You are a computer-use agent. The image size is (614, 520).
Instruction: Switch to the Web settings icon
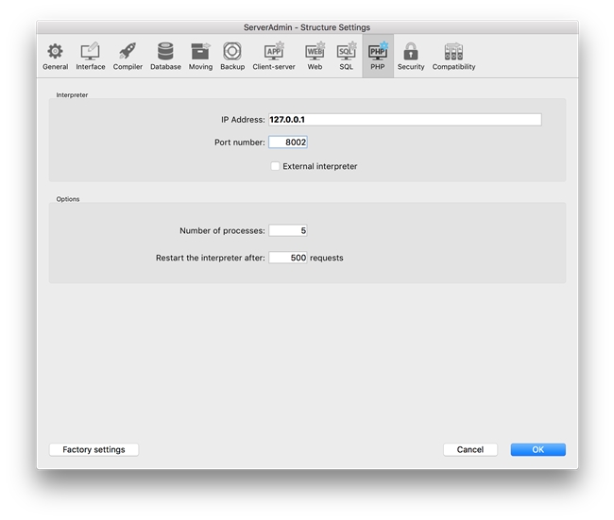point(315,53)
